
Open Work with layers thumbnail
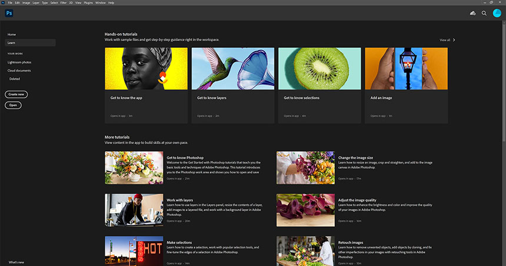(134, 210)
